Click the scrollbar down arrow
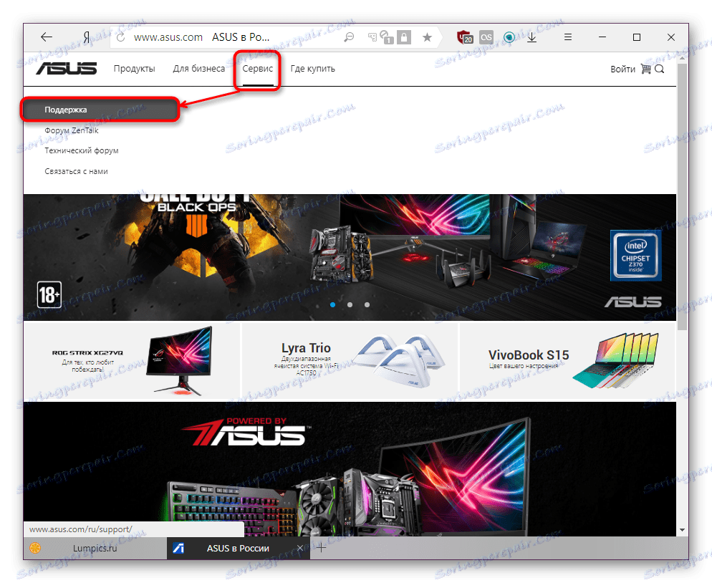This screenshot has height=583, width=712. (682, 530)
